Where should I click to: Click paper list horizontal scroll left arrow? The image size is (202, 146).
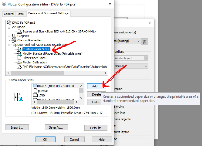(34, 102)
